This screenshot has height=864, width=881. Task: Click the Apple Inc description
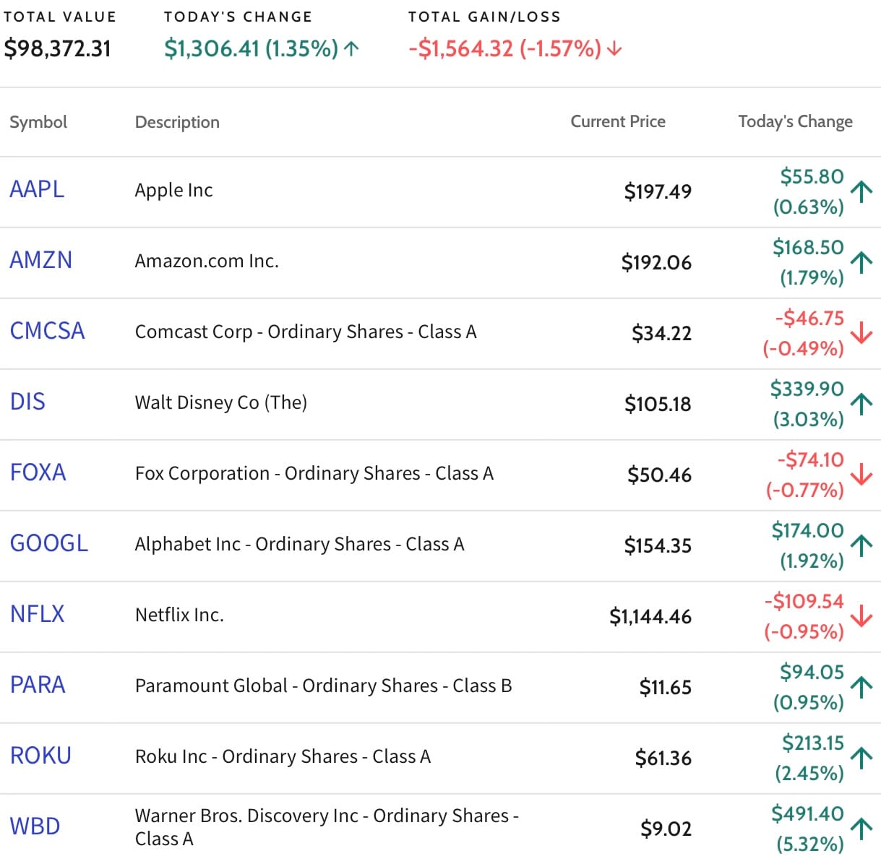(173, 190)
